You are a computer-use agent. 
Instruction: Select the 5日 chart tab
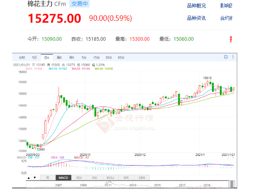tap(34, 58)
